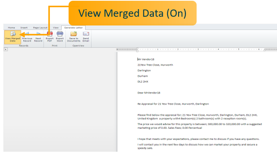Click the DL2 2HX postcode line
The width and height of the screenshot is (277, 154).
143,81
